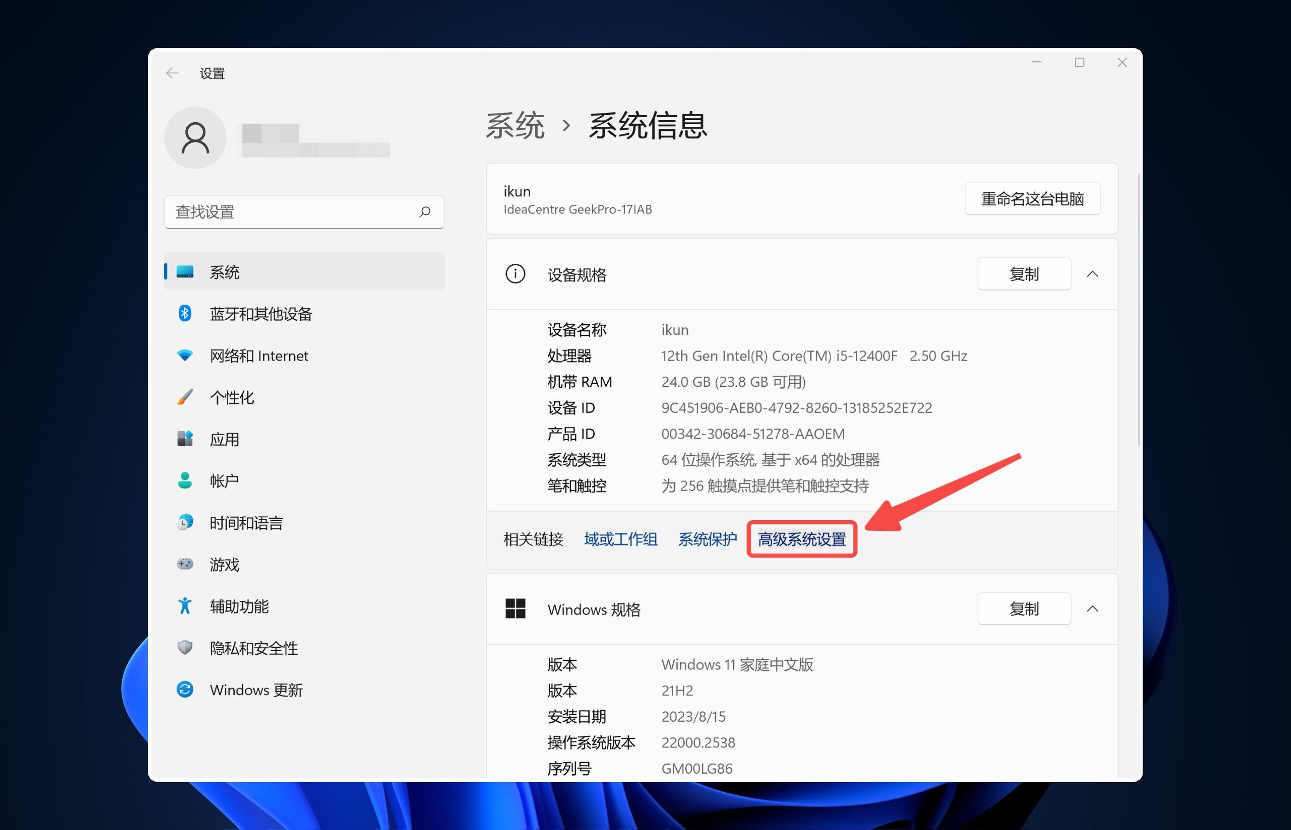Image resolution: width=1291 pixels, height=830 pixels.
Task: Click the Windows logo beside Windows 规格
Action: point(515,609)
